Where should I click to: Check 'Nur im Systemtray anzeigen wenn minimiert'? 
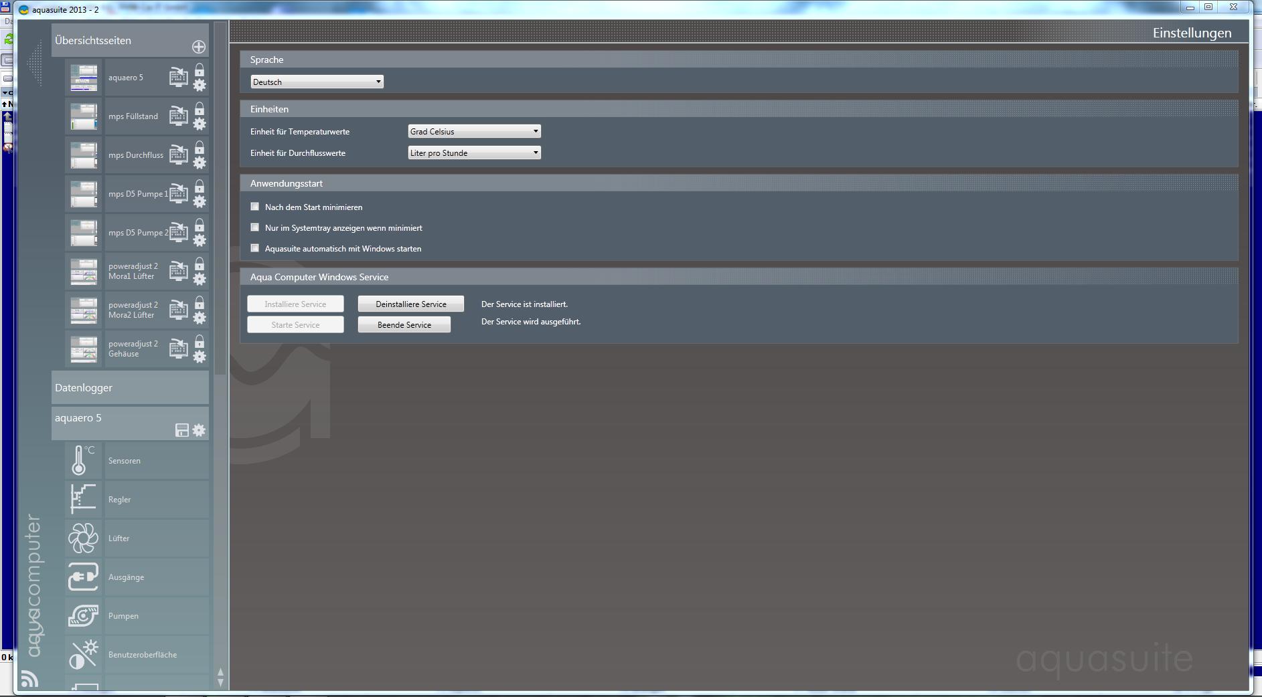(x=254, y=227)
